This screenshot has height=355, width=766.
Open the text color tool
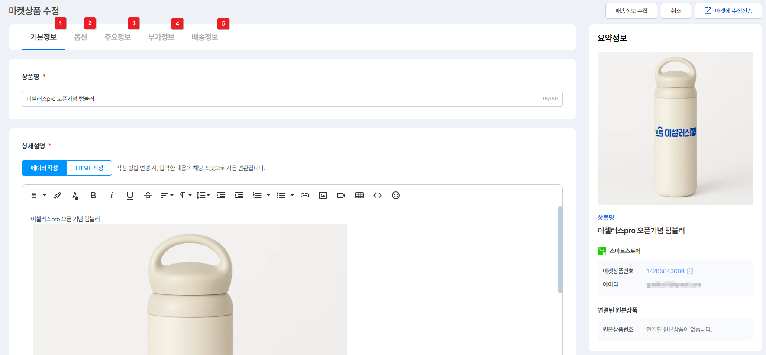pos(75,196)
